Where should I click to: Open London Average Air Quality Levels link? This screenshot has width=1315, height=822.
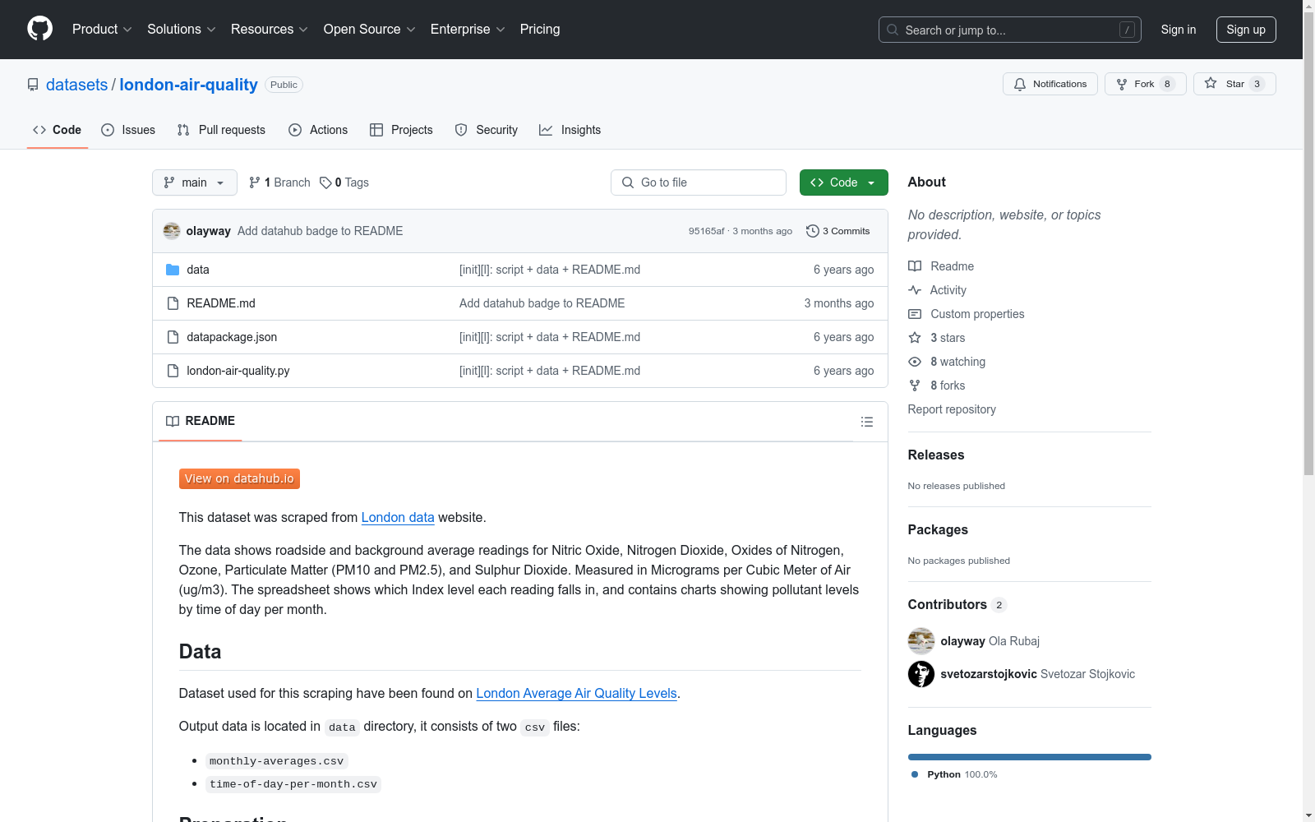[x=576, y=693]
